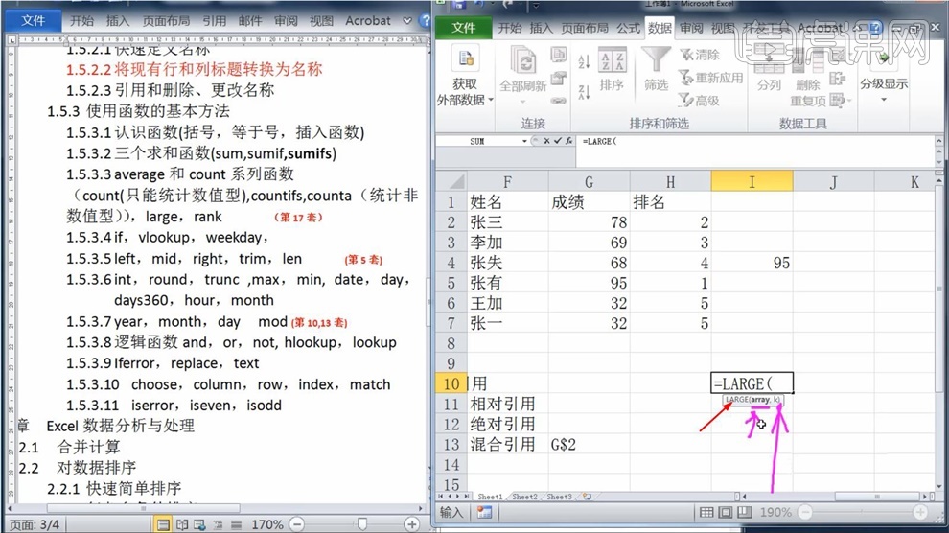The height and width of the screenshot is (533, 949).
Task: Open the Word 页面布局 tab
Action: tap(166, 20)
